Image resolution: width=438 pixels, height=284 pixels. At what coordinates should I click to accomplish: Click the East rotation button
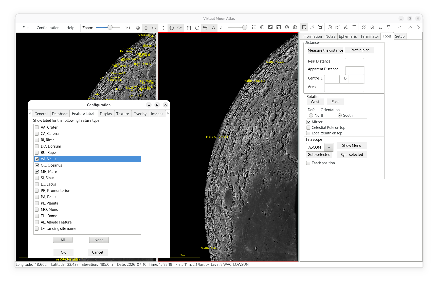click(x=335, y=102)
